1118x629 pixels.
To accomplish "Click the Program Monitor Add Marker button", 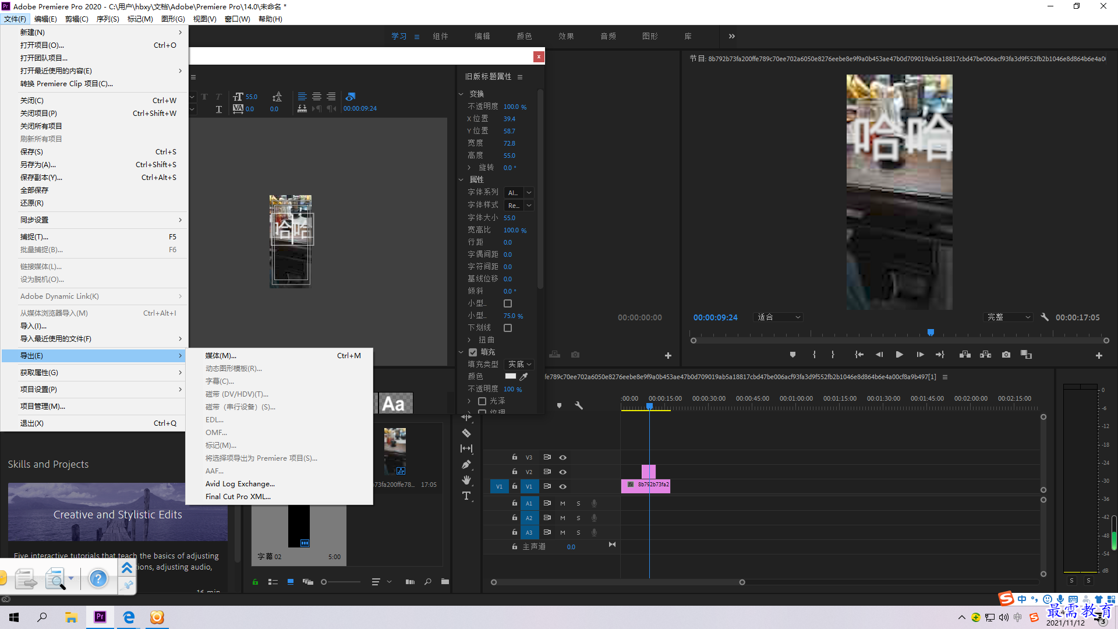I will click(x=792, y=355).
